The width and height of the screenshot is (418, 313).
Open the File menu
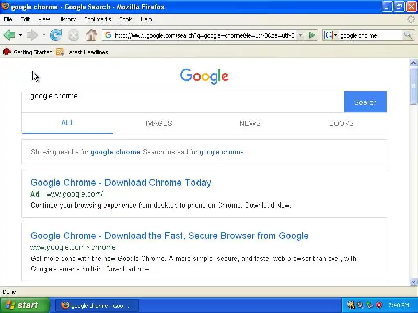point(8,19)
